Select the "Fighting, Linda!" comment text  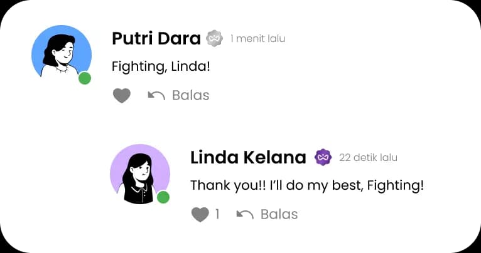[x=160, y=66]
